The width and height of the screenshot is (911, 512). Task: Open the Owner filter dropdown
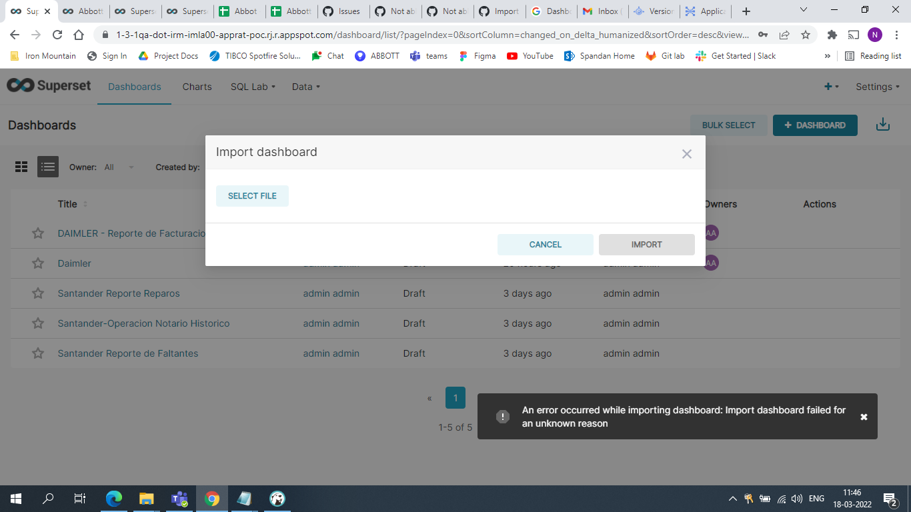coord(119,167)
